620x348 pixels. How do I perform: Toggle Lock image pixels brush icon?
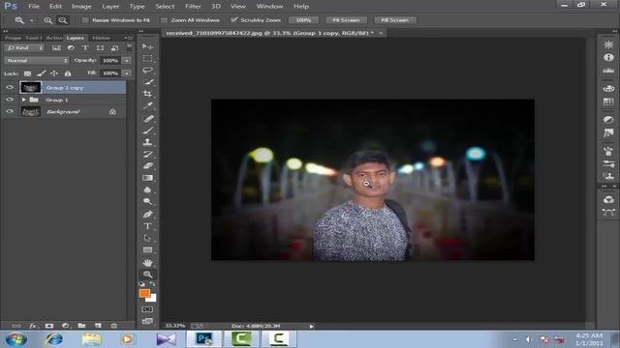point(41,73)
